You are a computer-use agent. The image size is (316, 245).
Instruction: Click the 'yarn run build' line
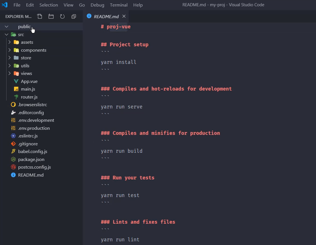(121, 151)
